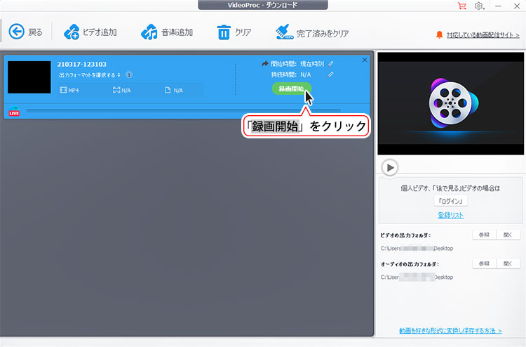
Task: Edit the 開始時間 with its pencil icon
Action: pyautogui.click(x=331, y=63)
